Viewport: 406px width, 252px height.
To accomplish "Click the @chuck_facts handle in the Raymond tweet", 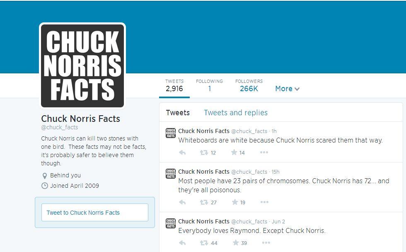I will 249,222.
